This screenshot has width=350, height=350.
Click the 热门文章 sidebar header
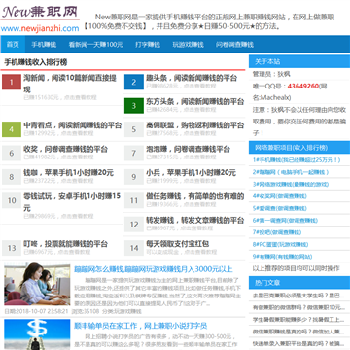point(299,283)
